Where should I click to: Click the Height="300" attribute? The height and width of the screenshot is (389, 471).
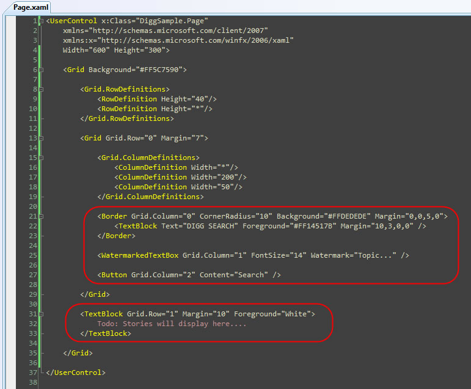tap(140, 50)
